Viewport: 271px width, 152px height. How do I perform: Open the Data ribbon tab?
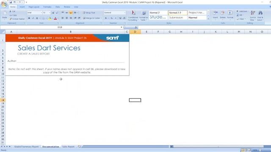point(58,7)
